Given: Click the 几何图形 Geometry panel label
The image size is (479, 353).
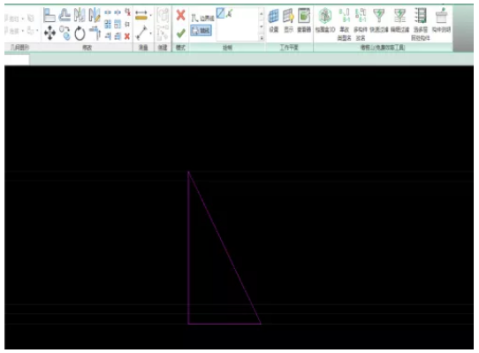Looking at the screenshot, I should [x=19, y=48].
